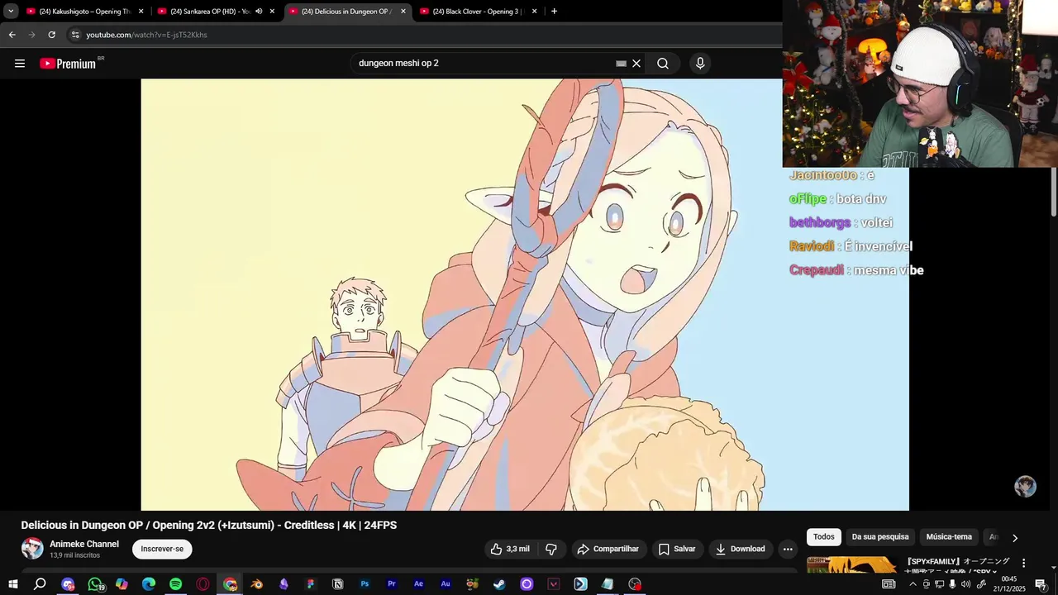
Task: Select the Música-tema chip
Action: pos(949,537)
